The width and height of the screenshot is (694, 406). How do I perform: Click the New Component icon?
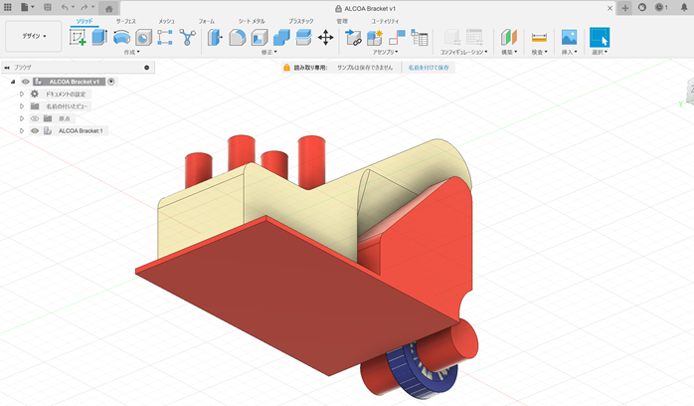coord(375,37)
